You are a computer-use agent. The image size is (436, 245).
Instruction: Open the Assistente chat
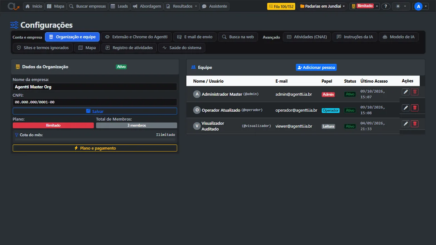pos(214,6)
